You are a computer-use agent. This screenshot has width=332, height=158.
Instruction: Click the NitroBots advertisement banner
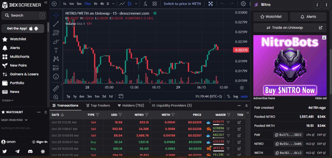tap(290, 65)
